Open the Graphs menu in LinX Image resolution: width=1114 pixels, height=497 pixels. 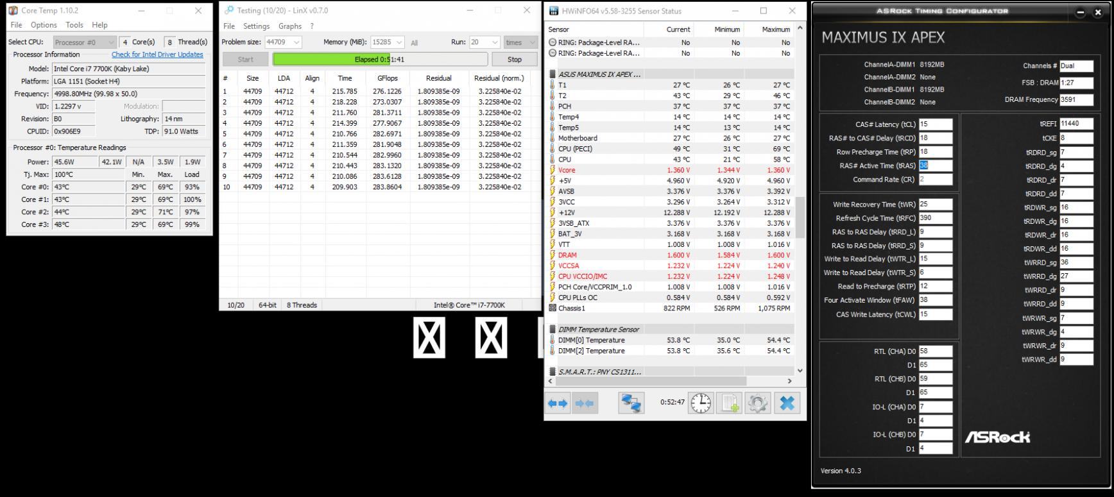290,26
